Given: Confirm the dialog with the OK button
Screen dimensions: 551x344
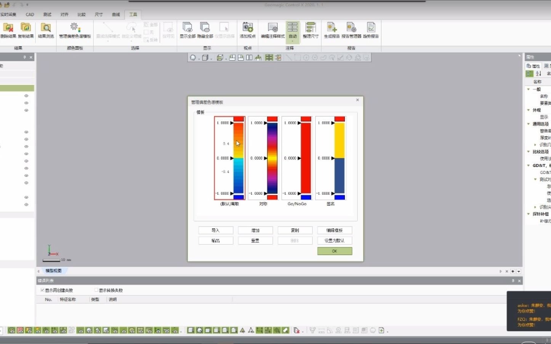Looking at the screenshot, I should tap(335, 251).
